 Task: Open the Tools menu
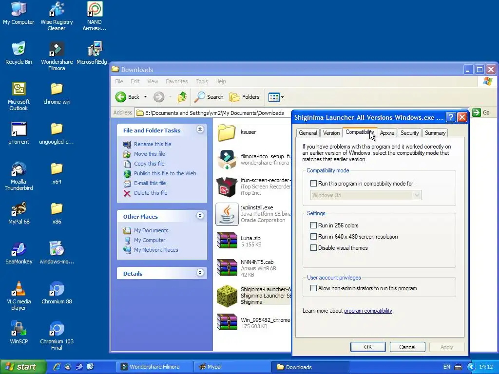point(202,81)
